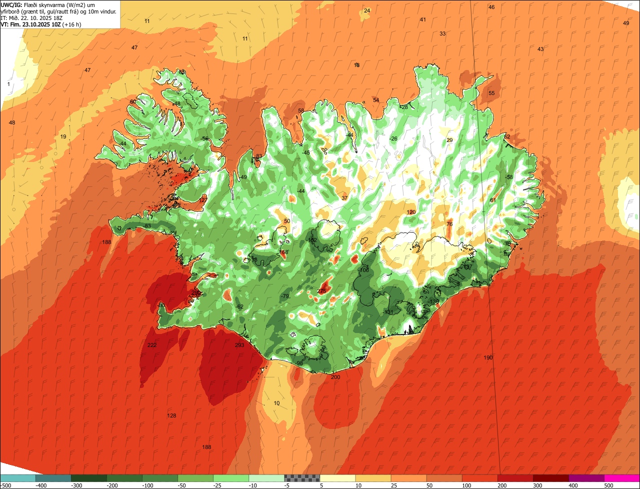Image resolution: width=640 pixels, height=489 pixels.
Task: Click the map value "-49" in the northwest
Action: coord(243,177)
